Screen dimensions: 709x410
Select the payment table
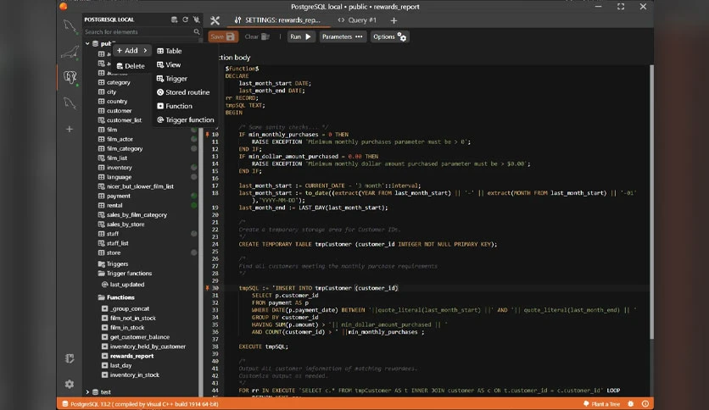coord(114,196)
